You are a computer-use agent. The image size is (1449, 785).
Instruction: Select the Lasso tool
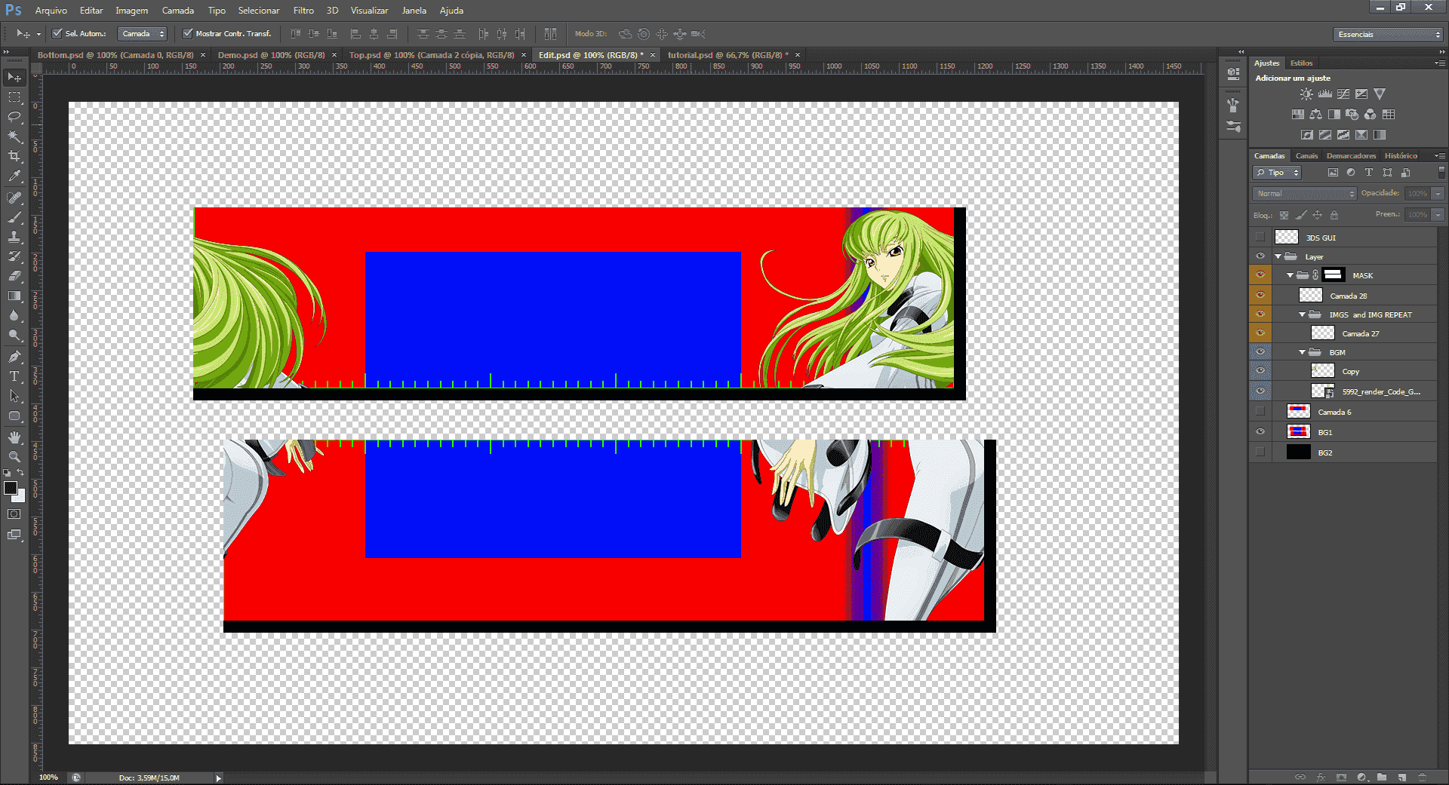(14, 117)
